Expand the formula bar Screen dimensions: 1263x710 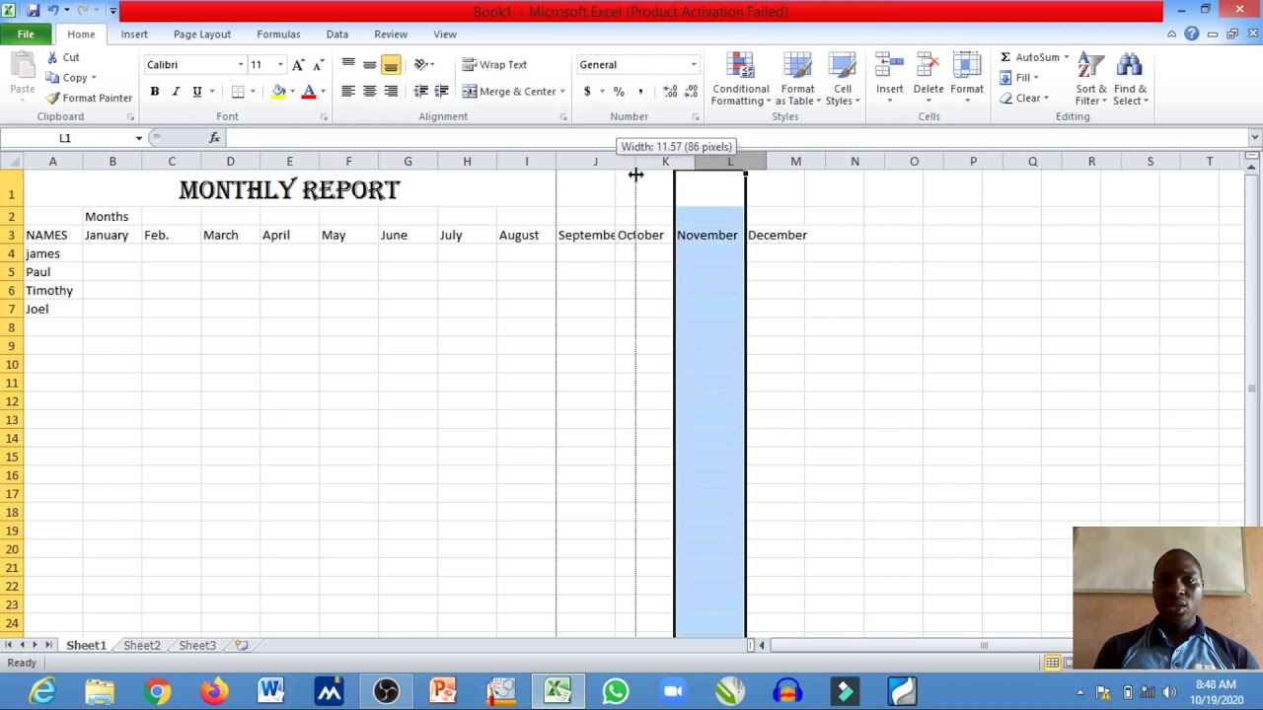pyautogui.click(x=1254, y=138)
